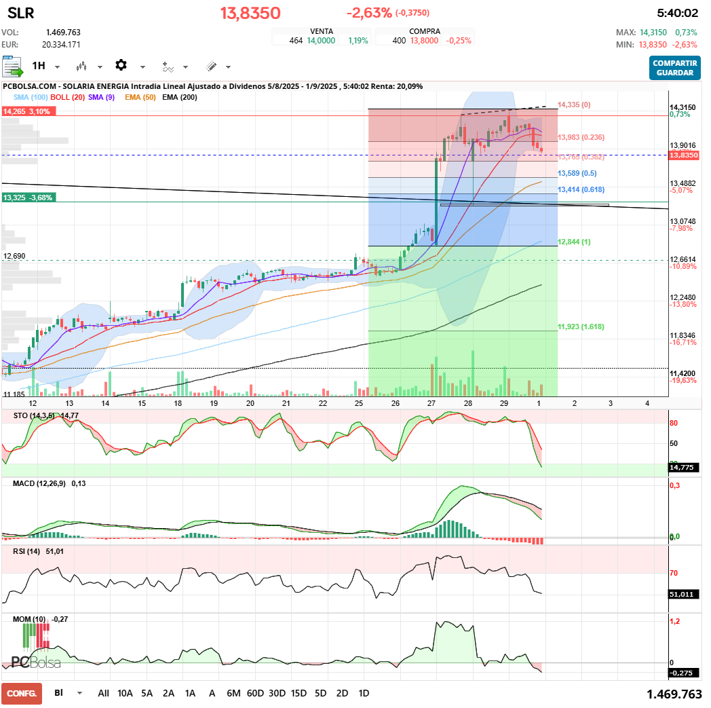Click the export document icon
711x708 pixels.
tap(12, 67)
